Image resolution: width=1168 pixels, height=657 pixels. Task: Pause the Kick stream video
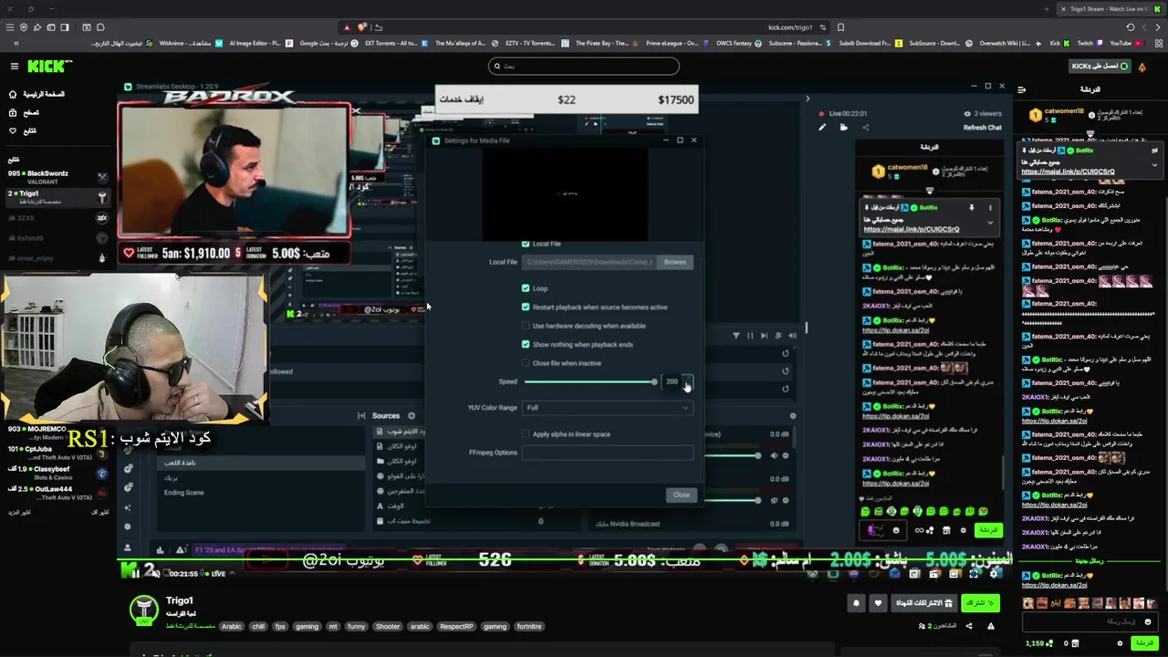[x=135, y=573]
